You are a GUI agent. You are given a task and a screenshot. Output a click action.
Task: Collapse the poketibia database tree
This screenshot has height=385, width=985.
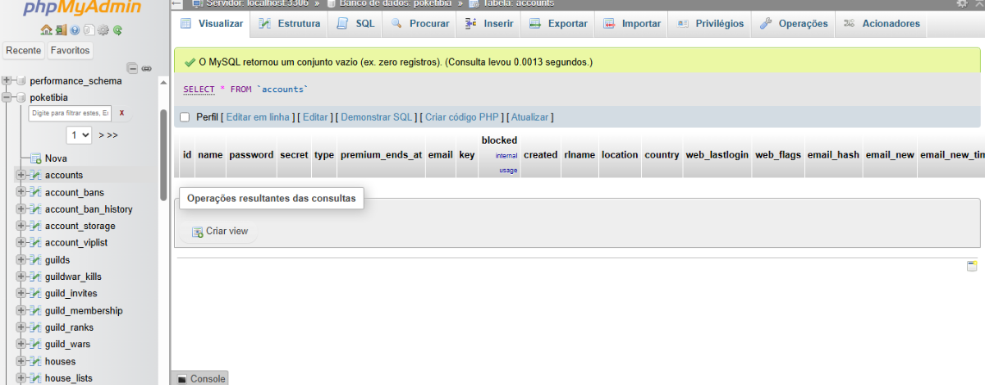click(7, 97)
